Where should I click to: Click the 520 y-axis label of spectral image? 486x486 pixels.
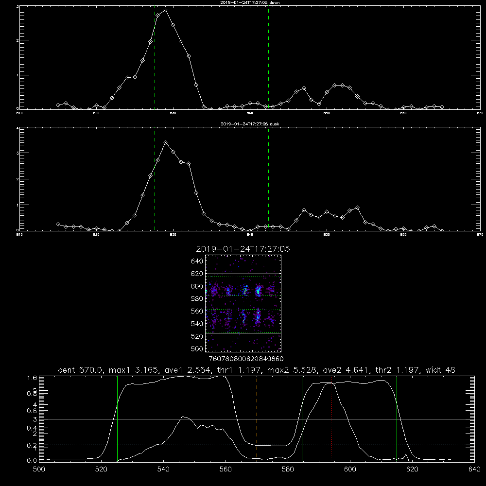[x=197, y=336]
